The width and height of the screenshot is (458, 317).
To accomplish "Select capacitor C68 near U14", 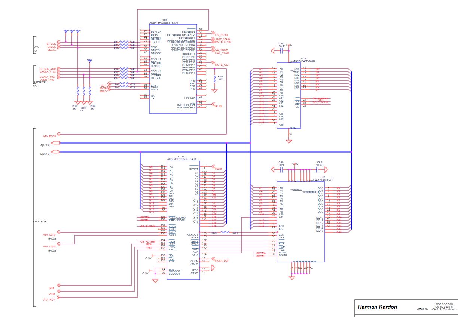I will pyautogui.click(x=319, y=169).
